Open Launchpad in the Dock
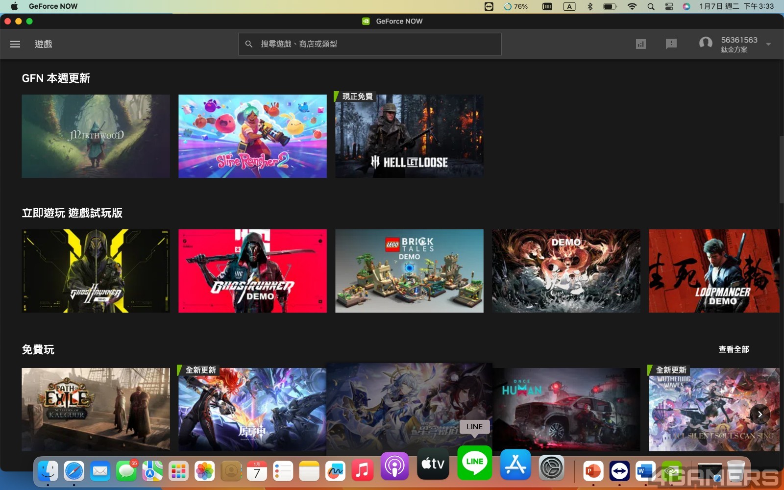784x490 pixels. 178,471
